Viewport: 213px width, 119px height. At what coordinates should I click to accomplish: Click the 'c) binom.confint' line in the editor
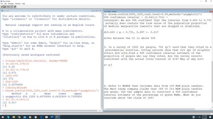(x=153, y=14)
